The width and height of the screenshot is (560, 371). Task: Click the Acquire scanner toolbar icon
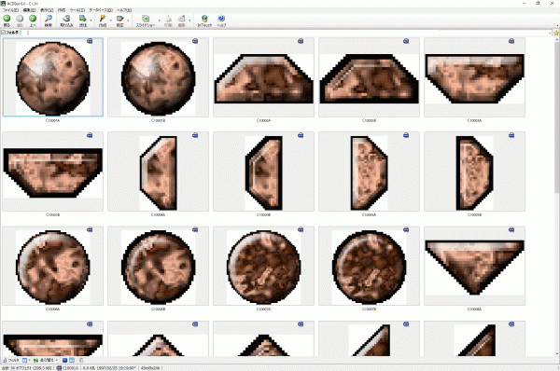click(x=66, y=19)
